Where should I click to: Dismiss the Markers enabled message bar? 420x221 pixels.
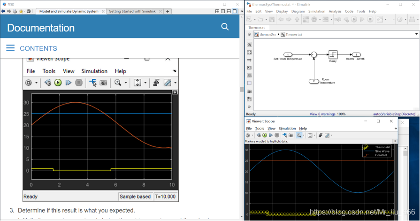point(395,141)
